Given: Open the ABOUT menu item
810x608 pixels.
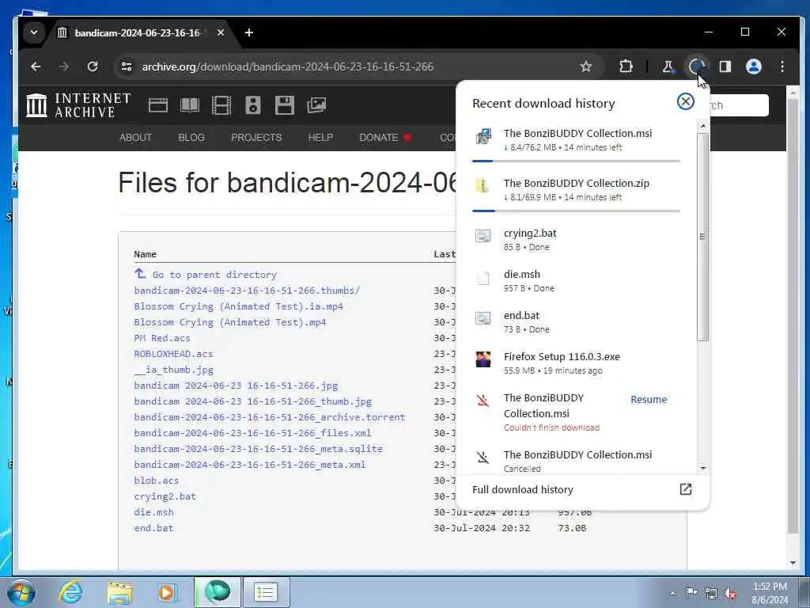Looking at the screenshot, I should 135,138.
